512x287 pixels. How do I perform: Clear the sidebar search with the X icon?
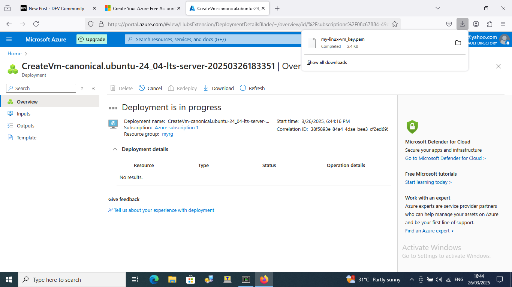click(82, 88)
